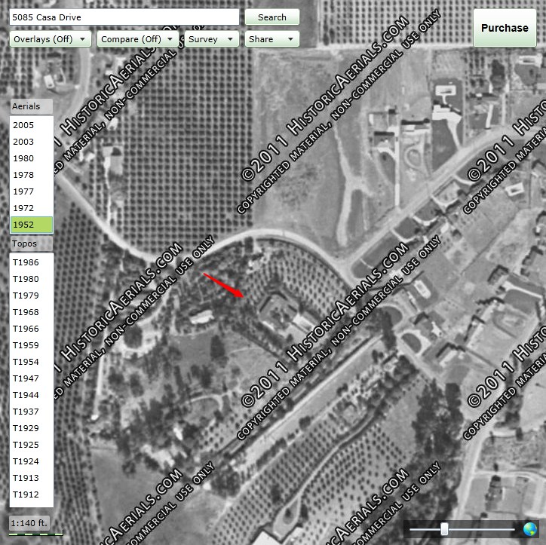Choose the T1979 topo map

click(x=32, y=295)
